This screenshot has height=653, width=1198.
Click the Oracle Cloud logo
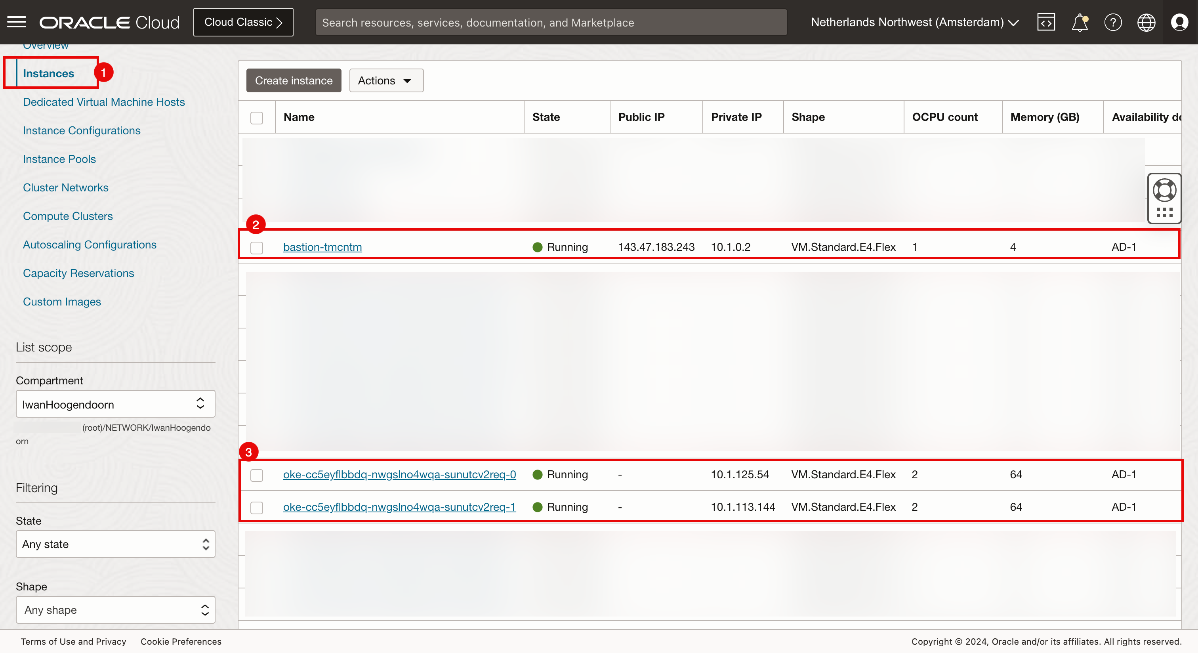pyautogui.click(x=109, y=22)
